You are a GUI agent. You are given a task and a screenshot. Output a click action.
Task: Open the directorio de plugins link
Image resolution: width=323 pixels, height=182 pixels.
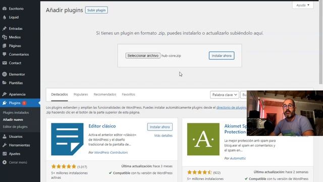pos(231,108)
